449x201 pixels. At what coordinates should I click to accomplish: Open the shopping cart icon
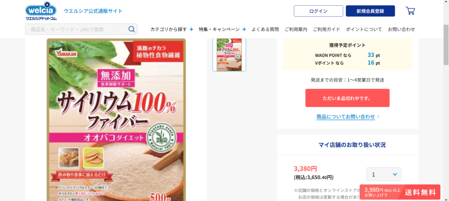(410, 11)
